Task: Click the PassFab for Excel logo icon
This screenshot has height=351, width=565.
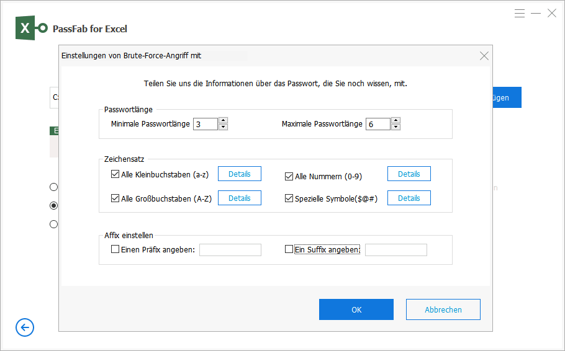Action: (32, 29)
